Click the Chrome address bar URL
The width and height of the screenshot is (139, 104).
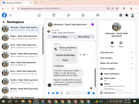(40, 9)
